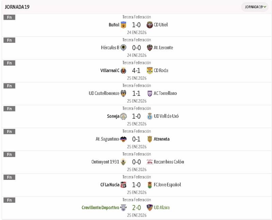
Task: Click the Buñol team crest icon
Action: (123, 25)
